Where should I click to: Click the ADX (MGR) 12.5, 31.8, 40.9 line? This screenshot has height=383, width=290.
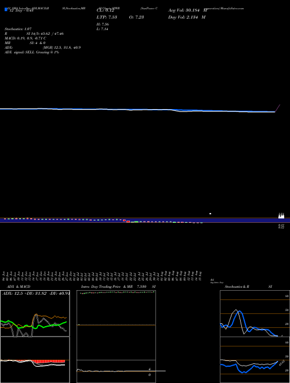[x=43, y=48]
